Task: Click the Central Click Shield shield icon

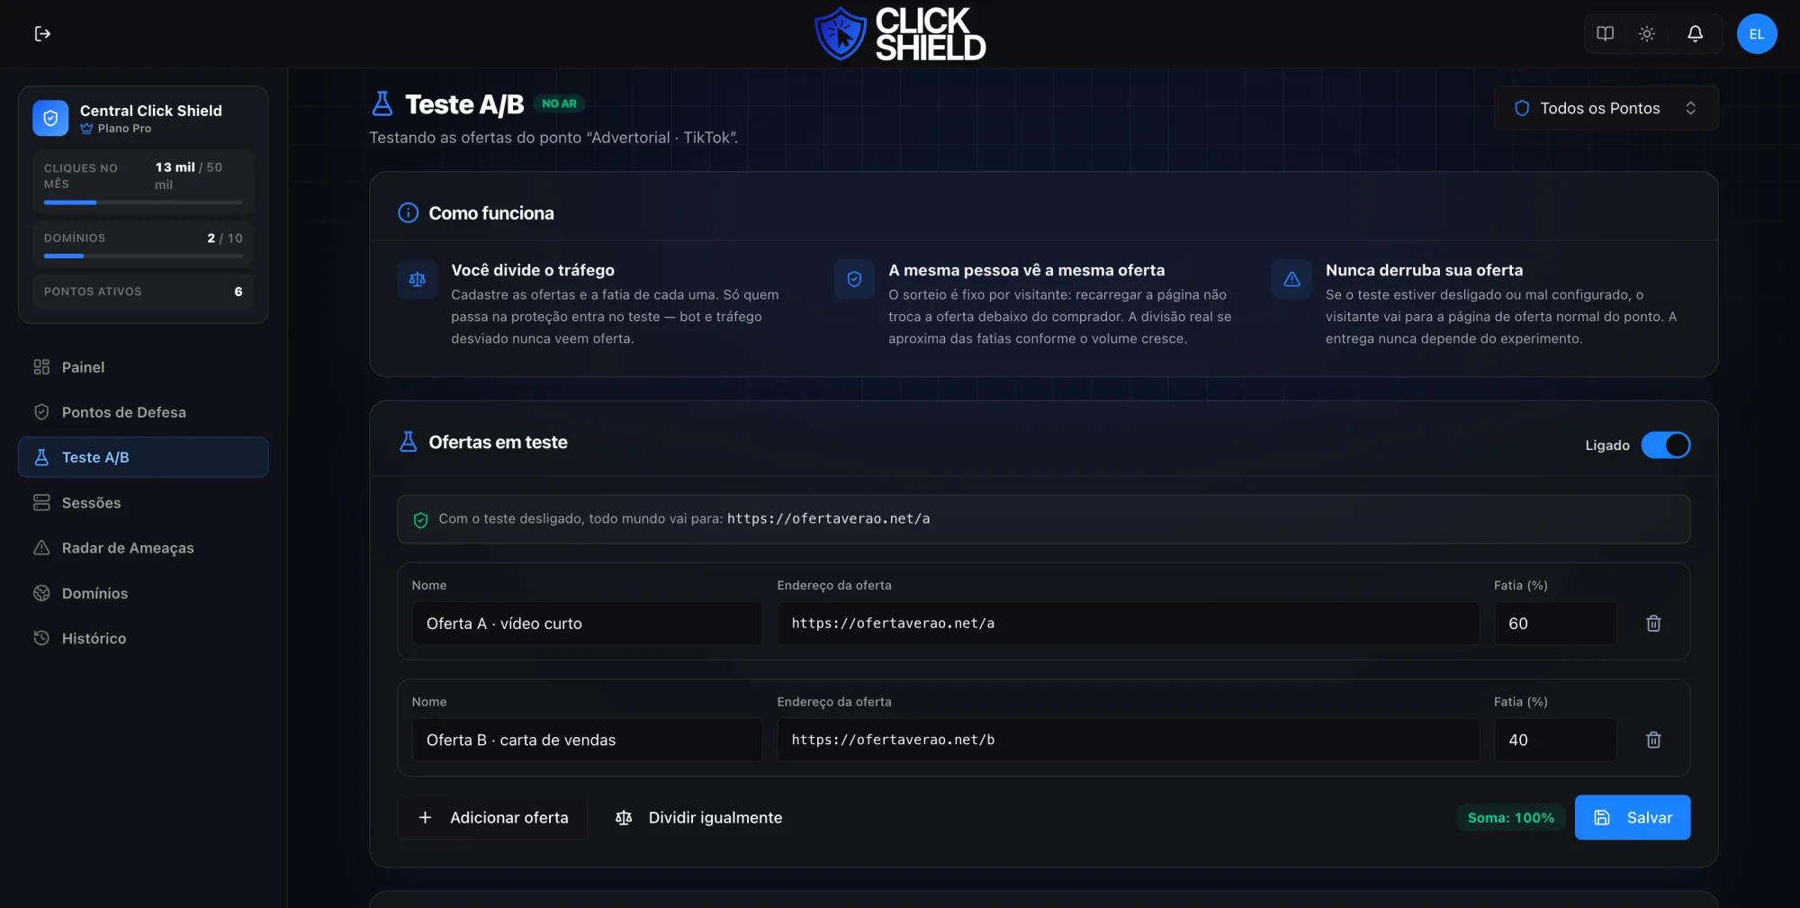Action: tap(50, 118)
